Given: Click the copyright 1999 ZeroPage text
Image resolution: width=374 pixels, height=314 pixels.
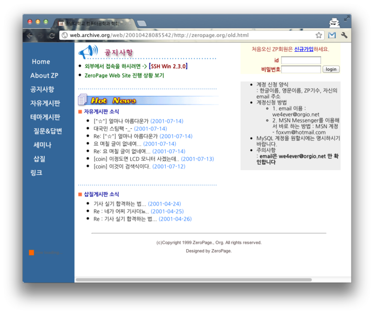Looking at the screenshot, I should 209,242.
